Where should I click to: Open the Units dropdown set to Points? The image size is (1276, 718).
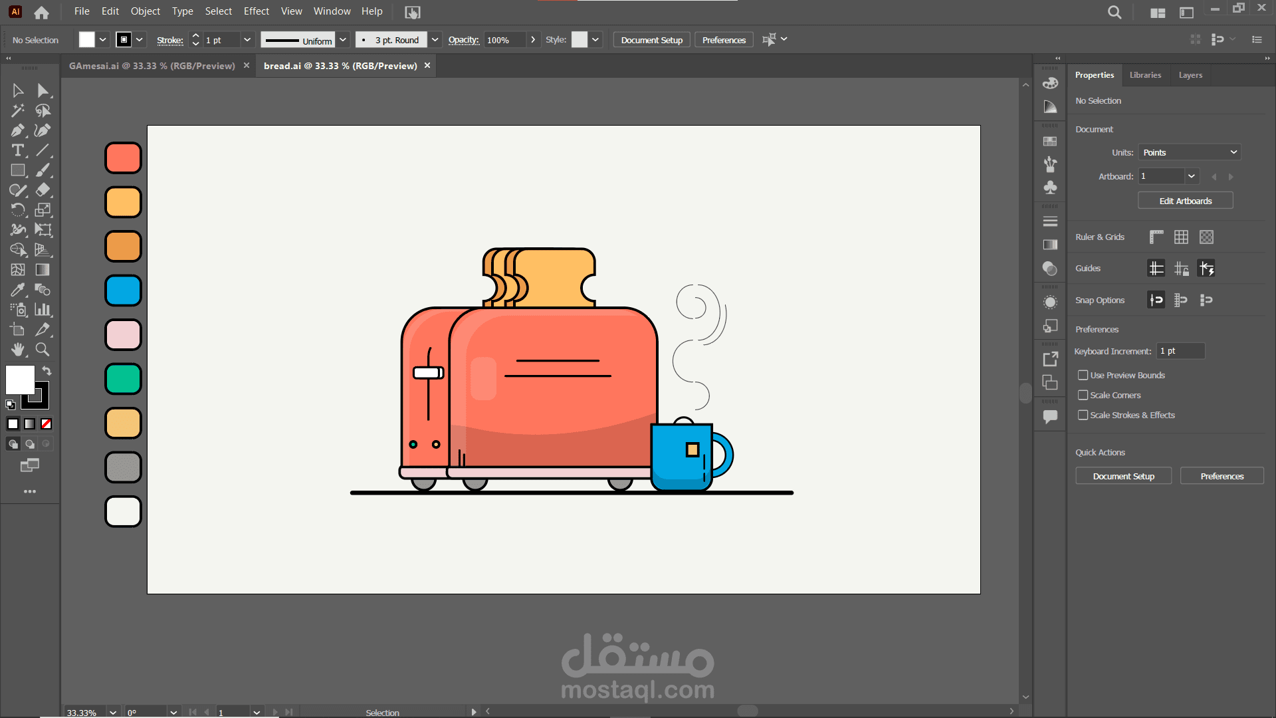(x=1188, y=152)
